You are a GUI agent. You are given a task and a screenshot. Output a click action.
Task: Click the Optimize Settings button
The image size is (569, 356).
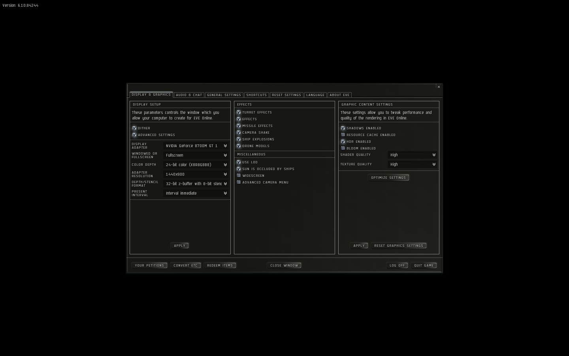(388, 178)
